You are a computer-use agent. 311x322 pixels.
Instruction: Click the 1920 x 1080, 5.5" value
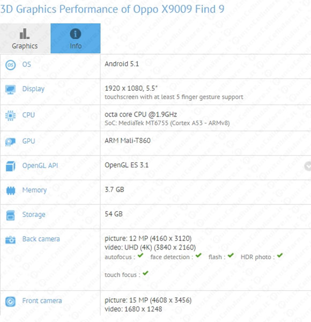(x=131, y=89)
